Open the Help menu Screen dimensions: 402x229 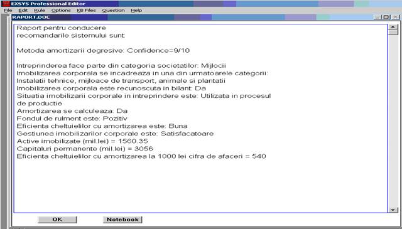pyautogui.click(x=136, y=11)
